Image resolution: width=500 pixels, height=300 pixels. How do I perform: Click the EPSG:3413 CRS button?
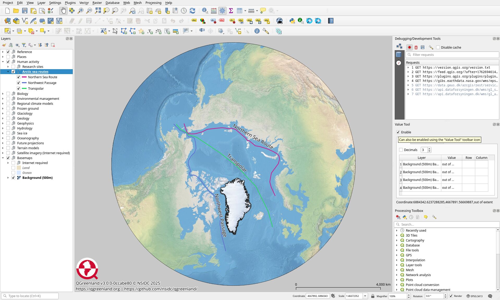(x=474, y=296)
